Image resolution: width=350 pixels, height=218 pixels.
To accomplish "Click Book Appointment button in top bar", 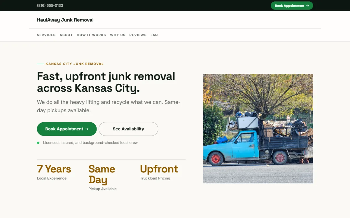I will 292,6.
